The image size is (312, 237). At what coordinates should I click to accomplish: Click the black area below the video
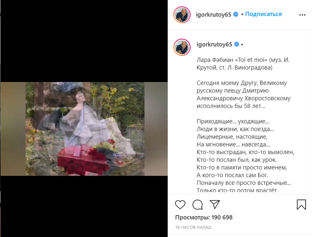[x=84, y=206]
